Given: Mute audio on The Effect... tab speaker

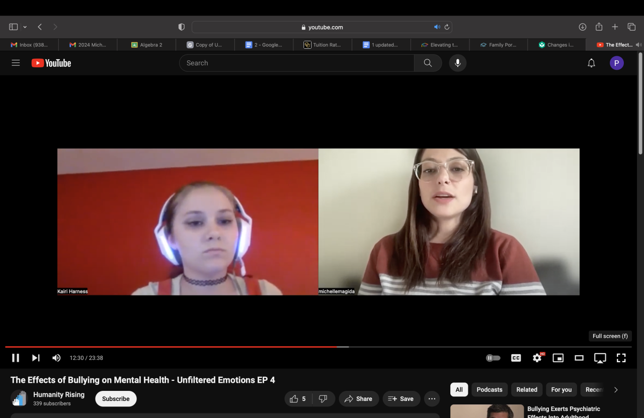Looking at the screenshot, I should 639,45.
